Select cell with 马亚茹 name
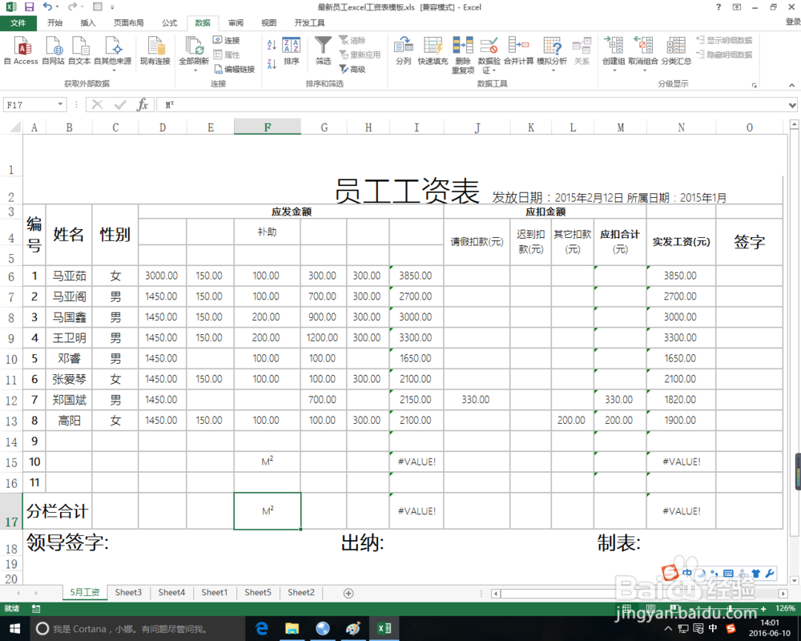 tap(69, 276)
